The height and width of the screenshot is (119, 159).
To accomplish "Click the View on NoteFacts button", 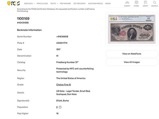I will [132, 54].
